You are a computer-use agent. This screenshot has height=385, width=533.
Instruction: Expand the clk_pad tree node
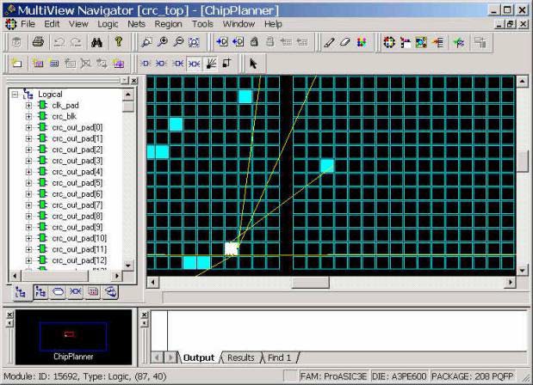[28, 106]
